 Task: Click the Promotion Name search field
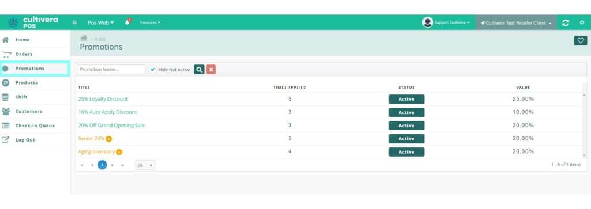pyautogui.click(x=111, y=70)
